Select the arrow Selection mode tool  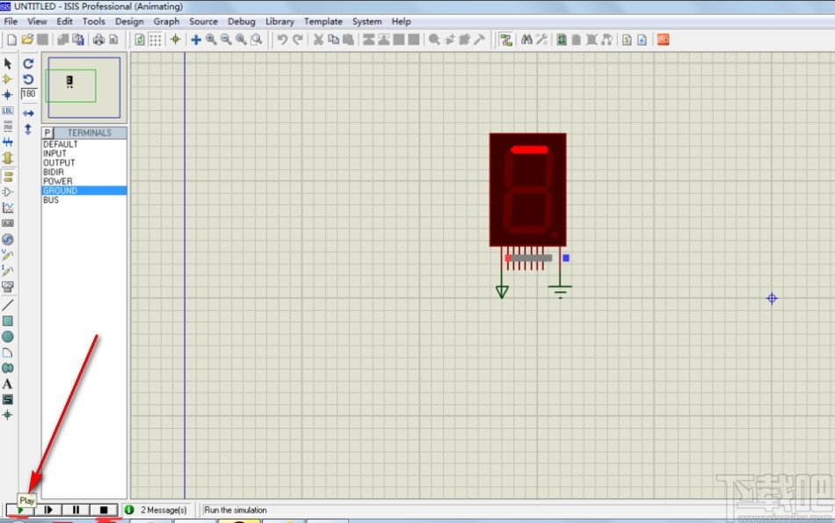tap(8, 64)
